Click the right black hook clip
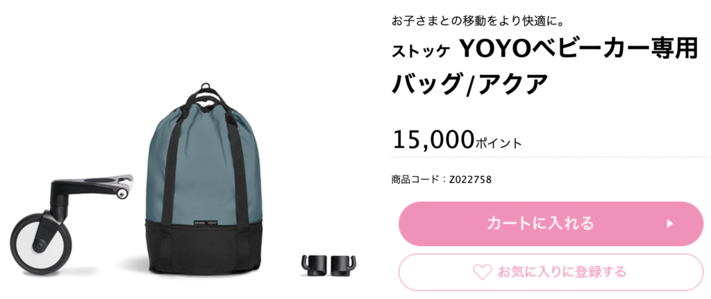This screenshot has height=299, width=711. pyautogui.click(x=345, y=265)
